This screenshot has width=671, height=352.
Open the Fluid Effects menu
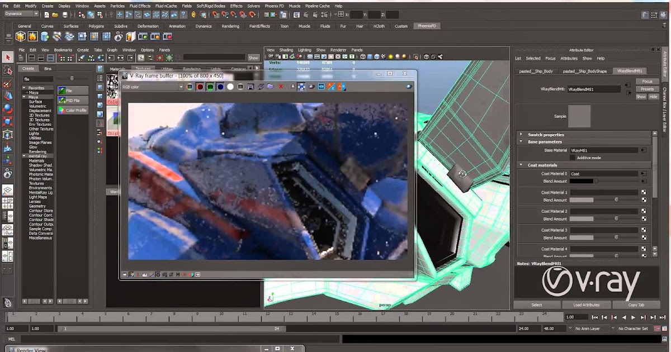(140, 6)
